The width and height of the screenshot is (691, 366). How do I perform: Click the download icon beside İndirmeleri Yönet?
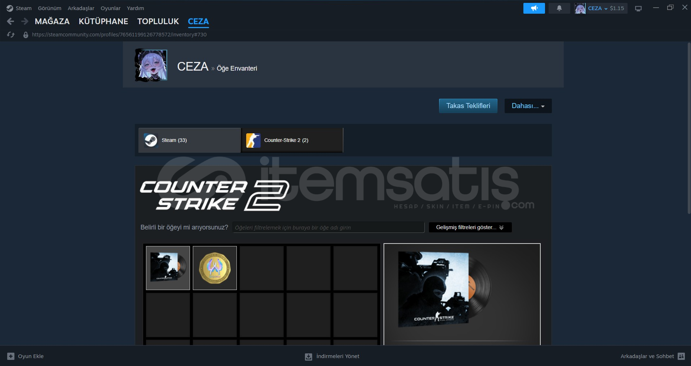coord(309,357)
